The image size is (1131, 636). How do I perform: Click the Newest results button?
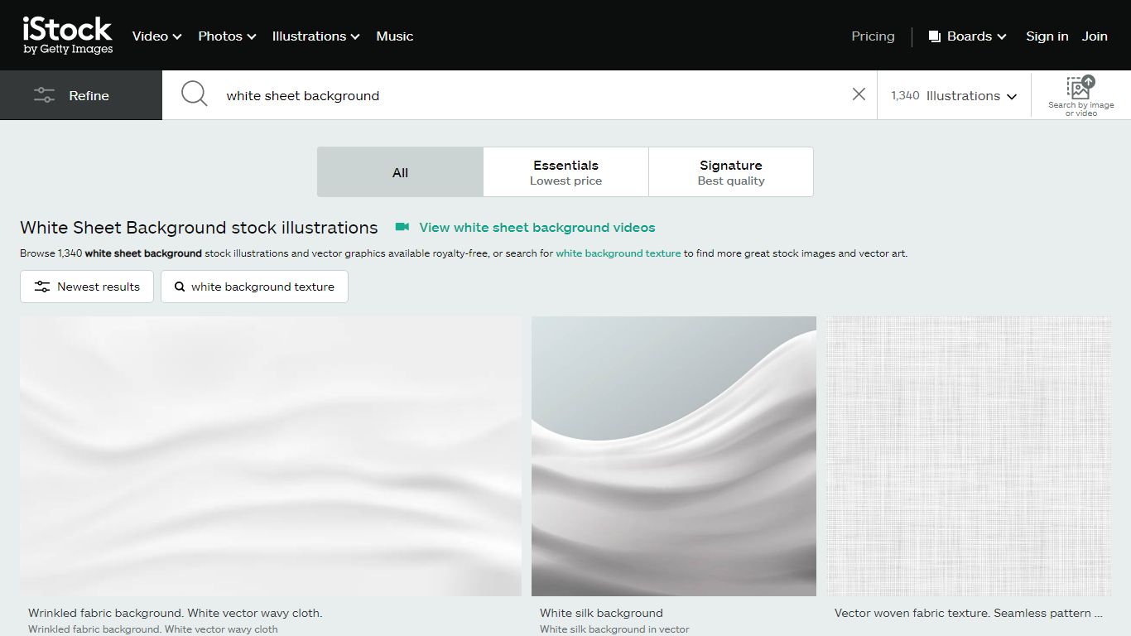87,287
